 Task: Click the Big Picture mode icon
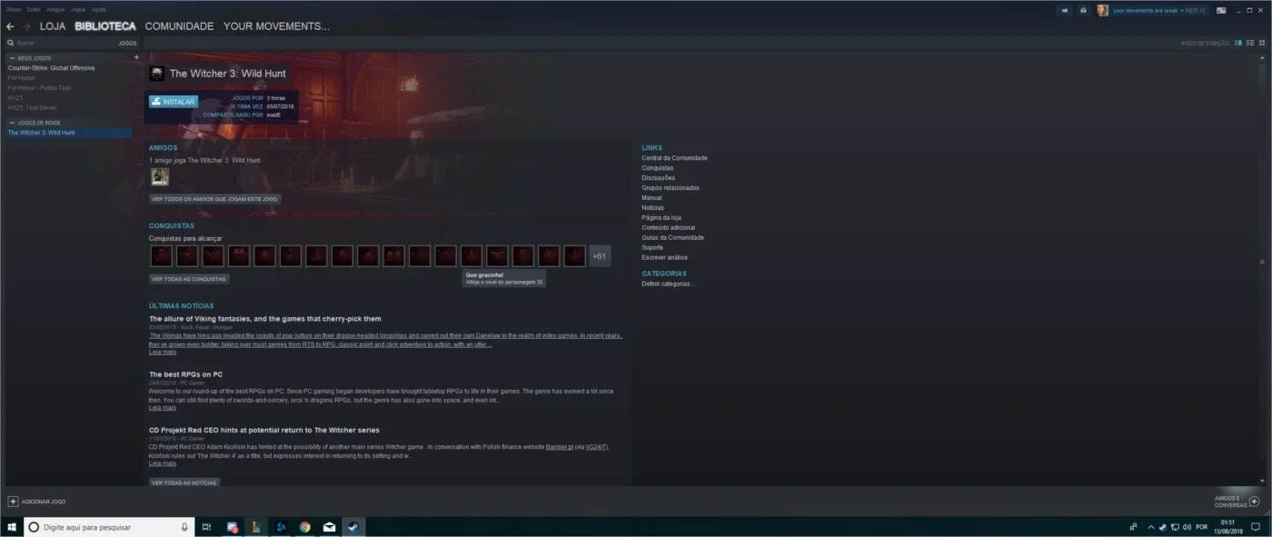(x=1221, y=10)
